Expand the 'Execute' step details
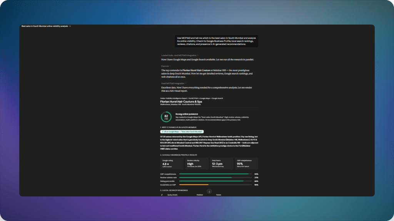This screenshot has width=394, height=221. pyautogui.click(x=166, y=66)
